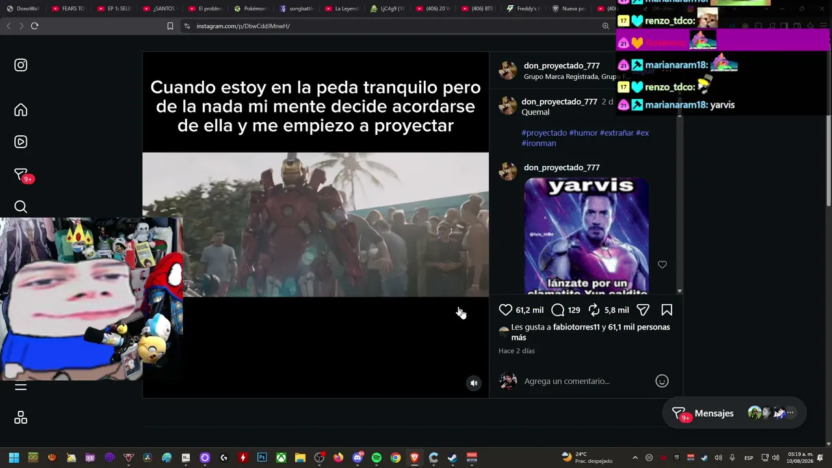Mute or unmute the video sound
832x468 pixels.
point(474,383)
